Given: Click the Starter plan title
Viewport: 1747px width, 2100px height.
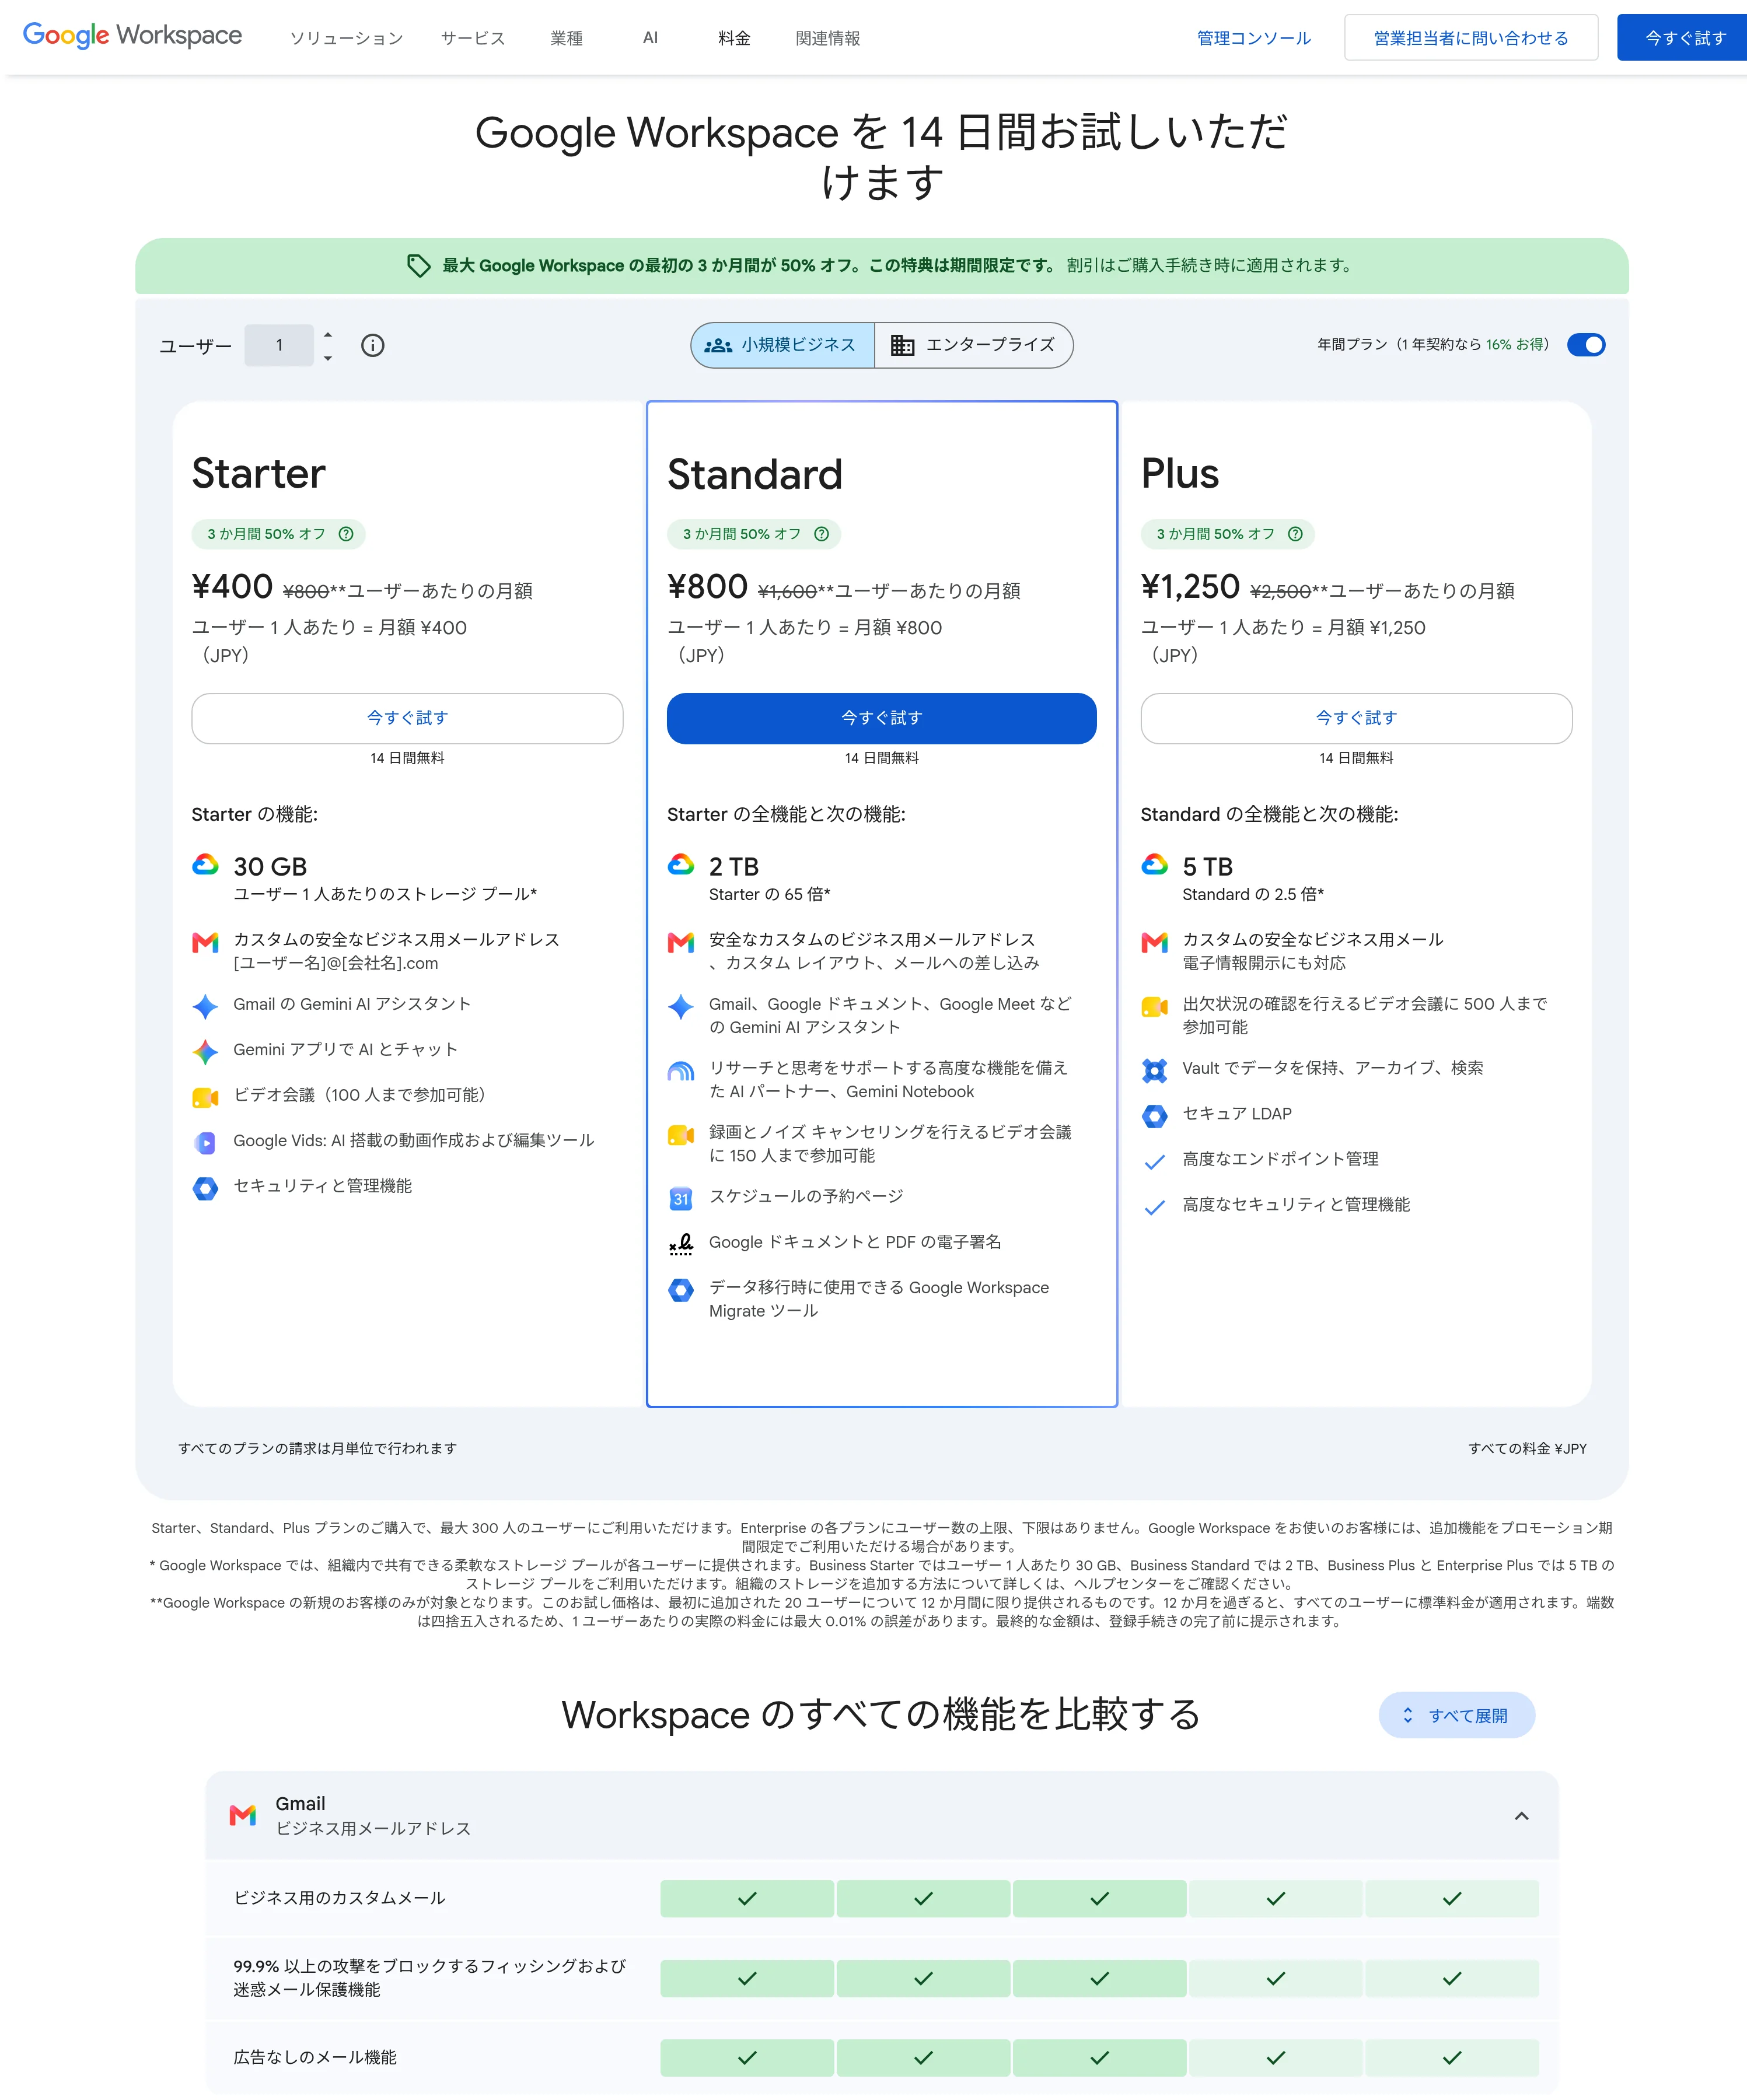Looking at the screenshot, I should (258, 474).
